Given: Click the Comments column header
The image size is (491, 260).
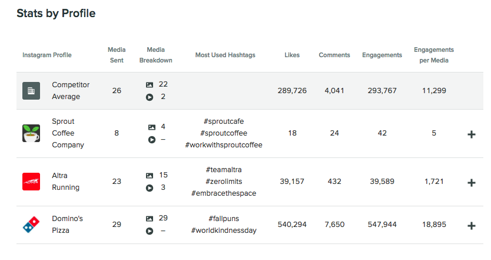Looking at the screenshot, I should coord(334,55).
